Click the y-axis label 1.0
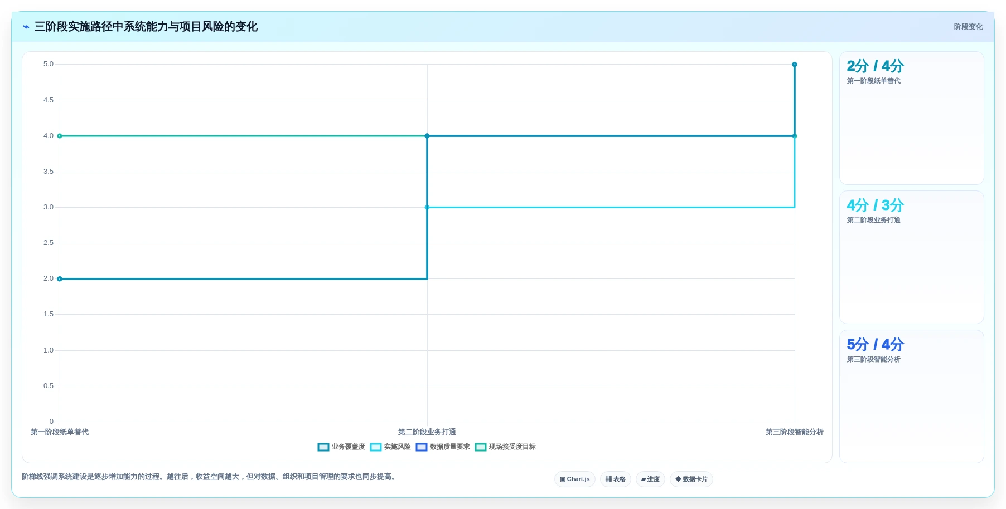Screen dimensions: 1006x509 coord(49,350)
